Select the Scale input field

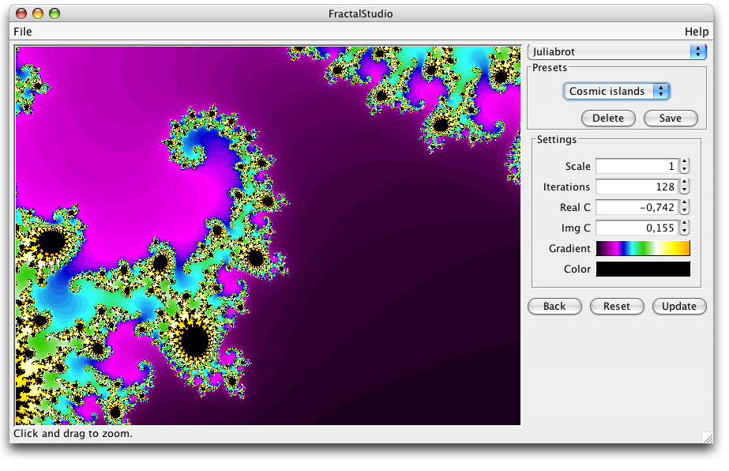click(x=636, y=166)
